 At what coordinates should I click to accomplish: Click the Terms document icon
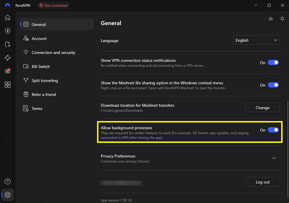pos(26,108)
